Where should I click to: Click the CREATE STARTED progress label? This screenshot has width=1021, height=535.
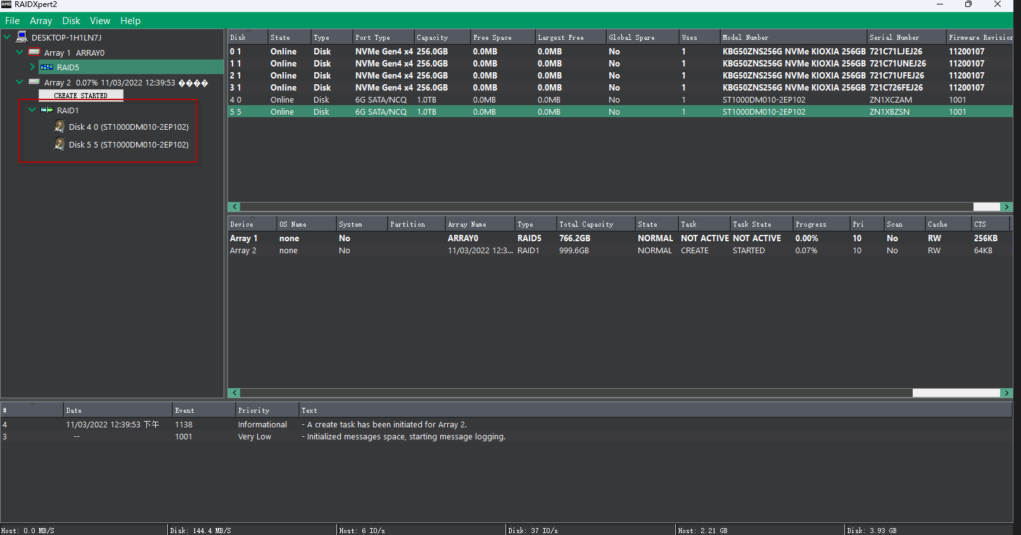point(80,96)
